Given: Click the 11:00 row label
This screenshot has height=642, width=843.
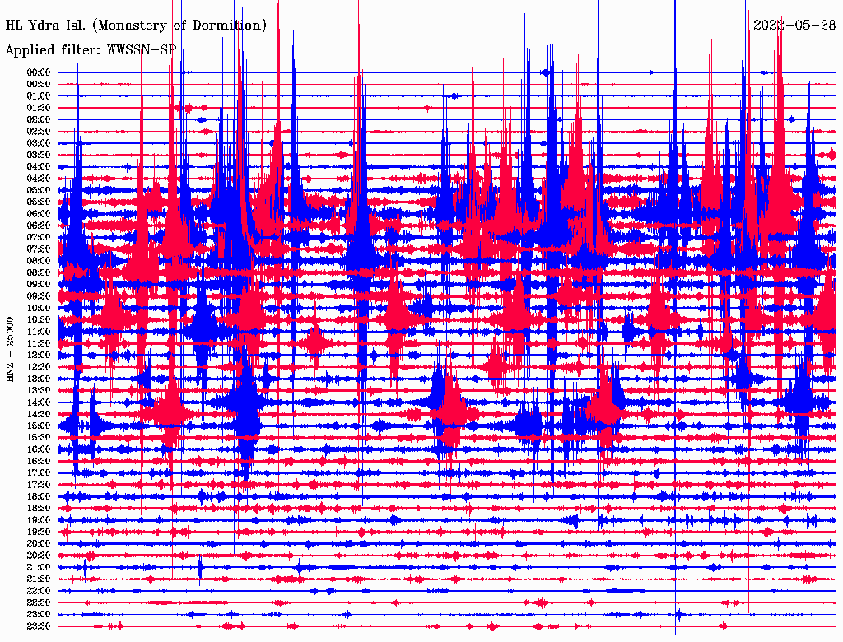Looking at the screenshot, I should [39, 332].
